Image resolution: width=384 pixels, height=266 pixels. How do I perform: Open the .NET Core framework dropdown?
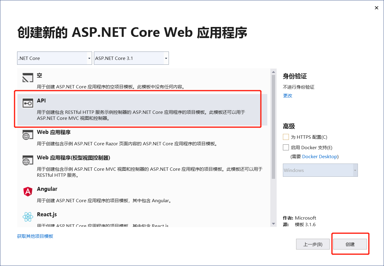tap(55, 58)
